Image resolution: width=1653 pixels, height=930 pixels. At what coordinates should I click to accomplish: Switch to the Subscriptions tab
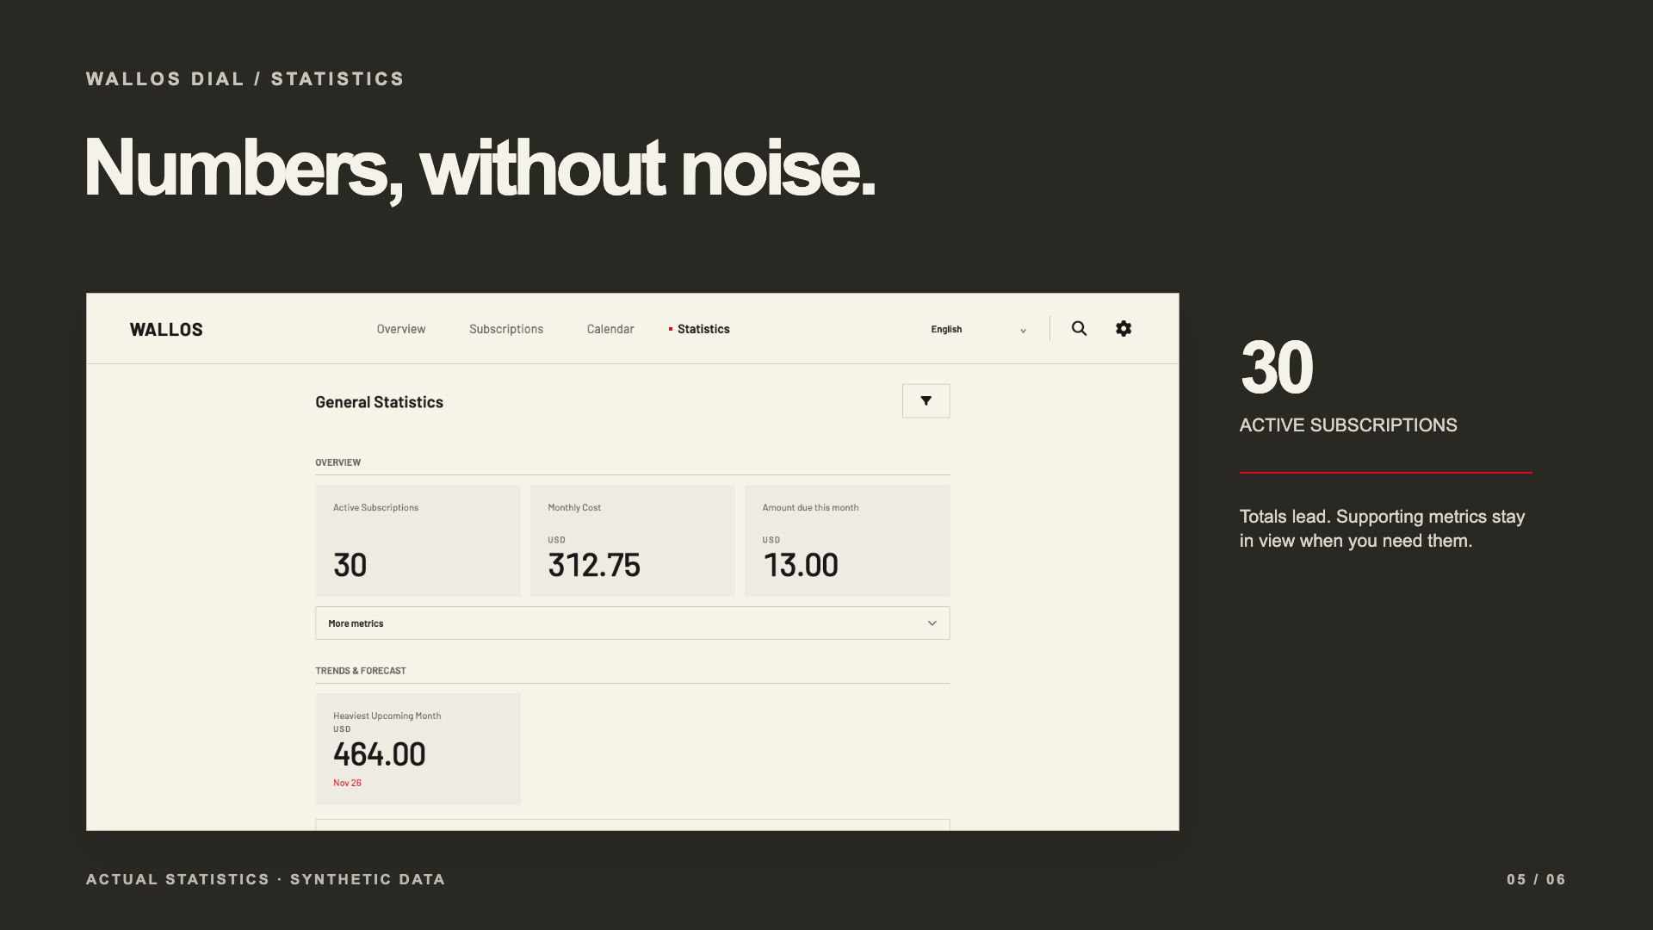506,329
